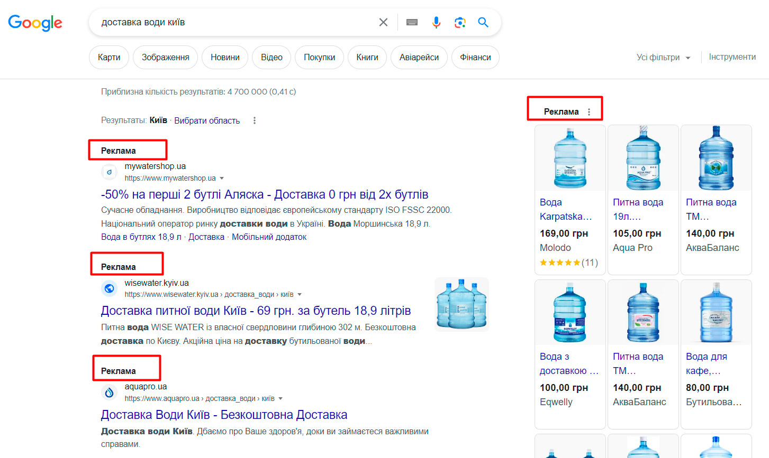Open the Доставка sitelink under mywatershop
Image resolution: width=769 pixels, height=458 pixels.
click(x=206, y=237)
